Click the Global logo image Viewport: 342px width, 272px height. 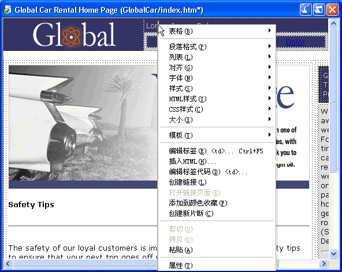(x=74, y=35)
